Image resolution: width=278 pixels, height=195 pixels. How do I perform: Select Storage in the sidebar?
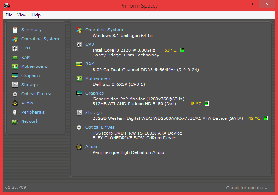coord(29,85)
